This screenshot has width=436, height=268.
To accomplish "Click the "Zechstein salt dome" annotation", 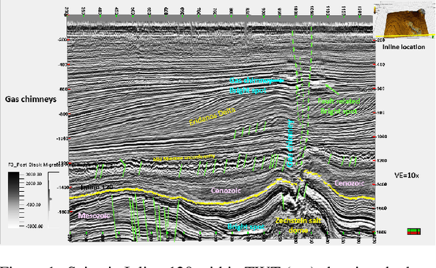I will point(298,226).
